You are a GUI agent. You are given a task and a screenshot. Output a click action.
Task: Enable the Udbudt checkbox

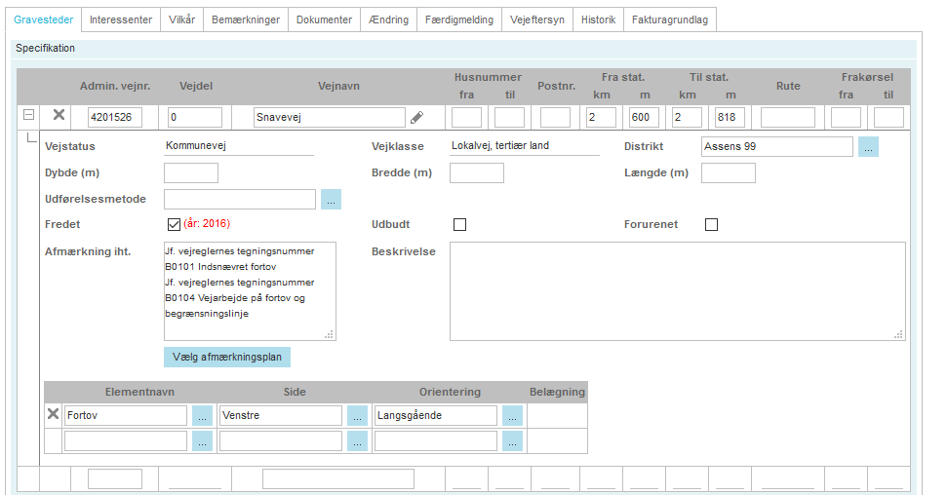tap(460, 225)
